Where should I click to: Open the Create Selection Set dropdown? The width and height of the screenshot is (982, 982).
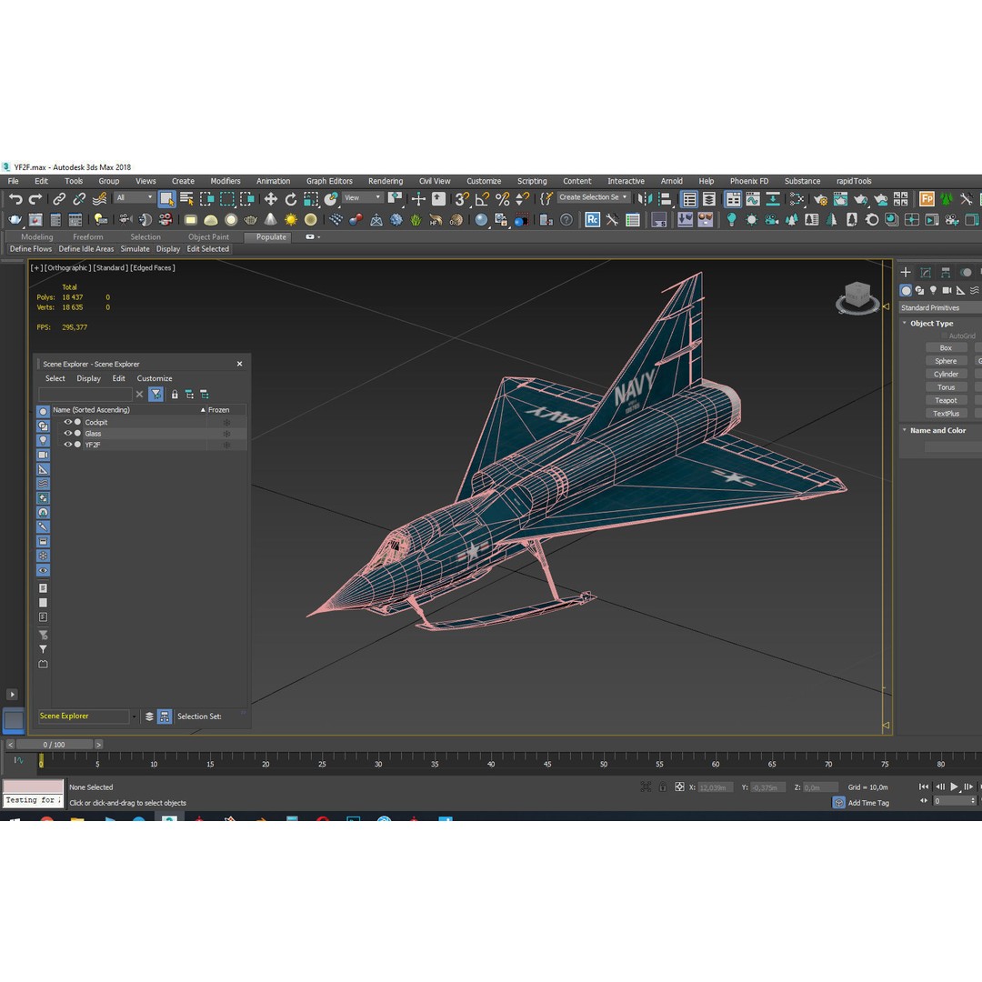point(593,196)
